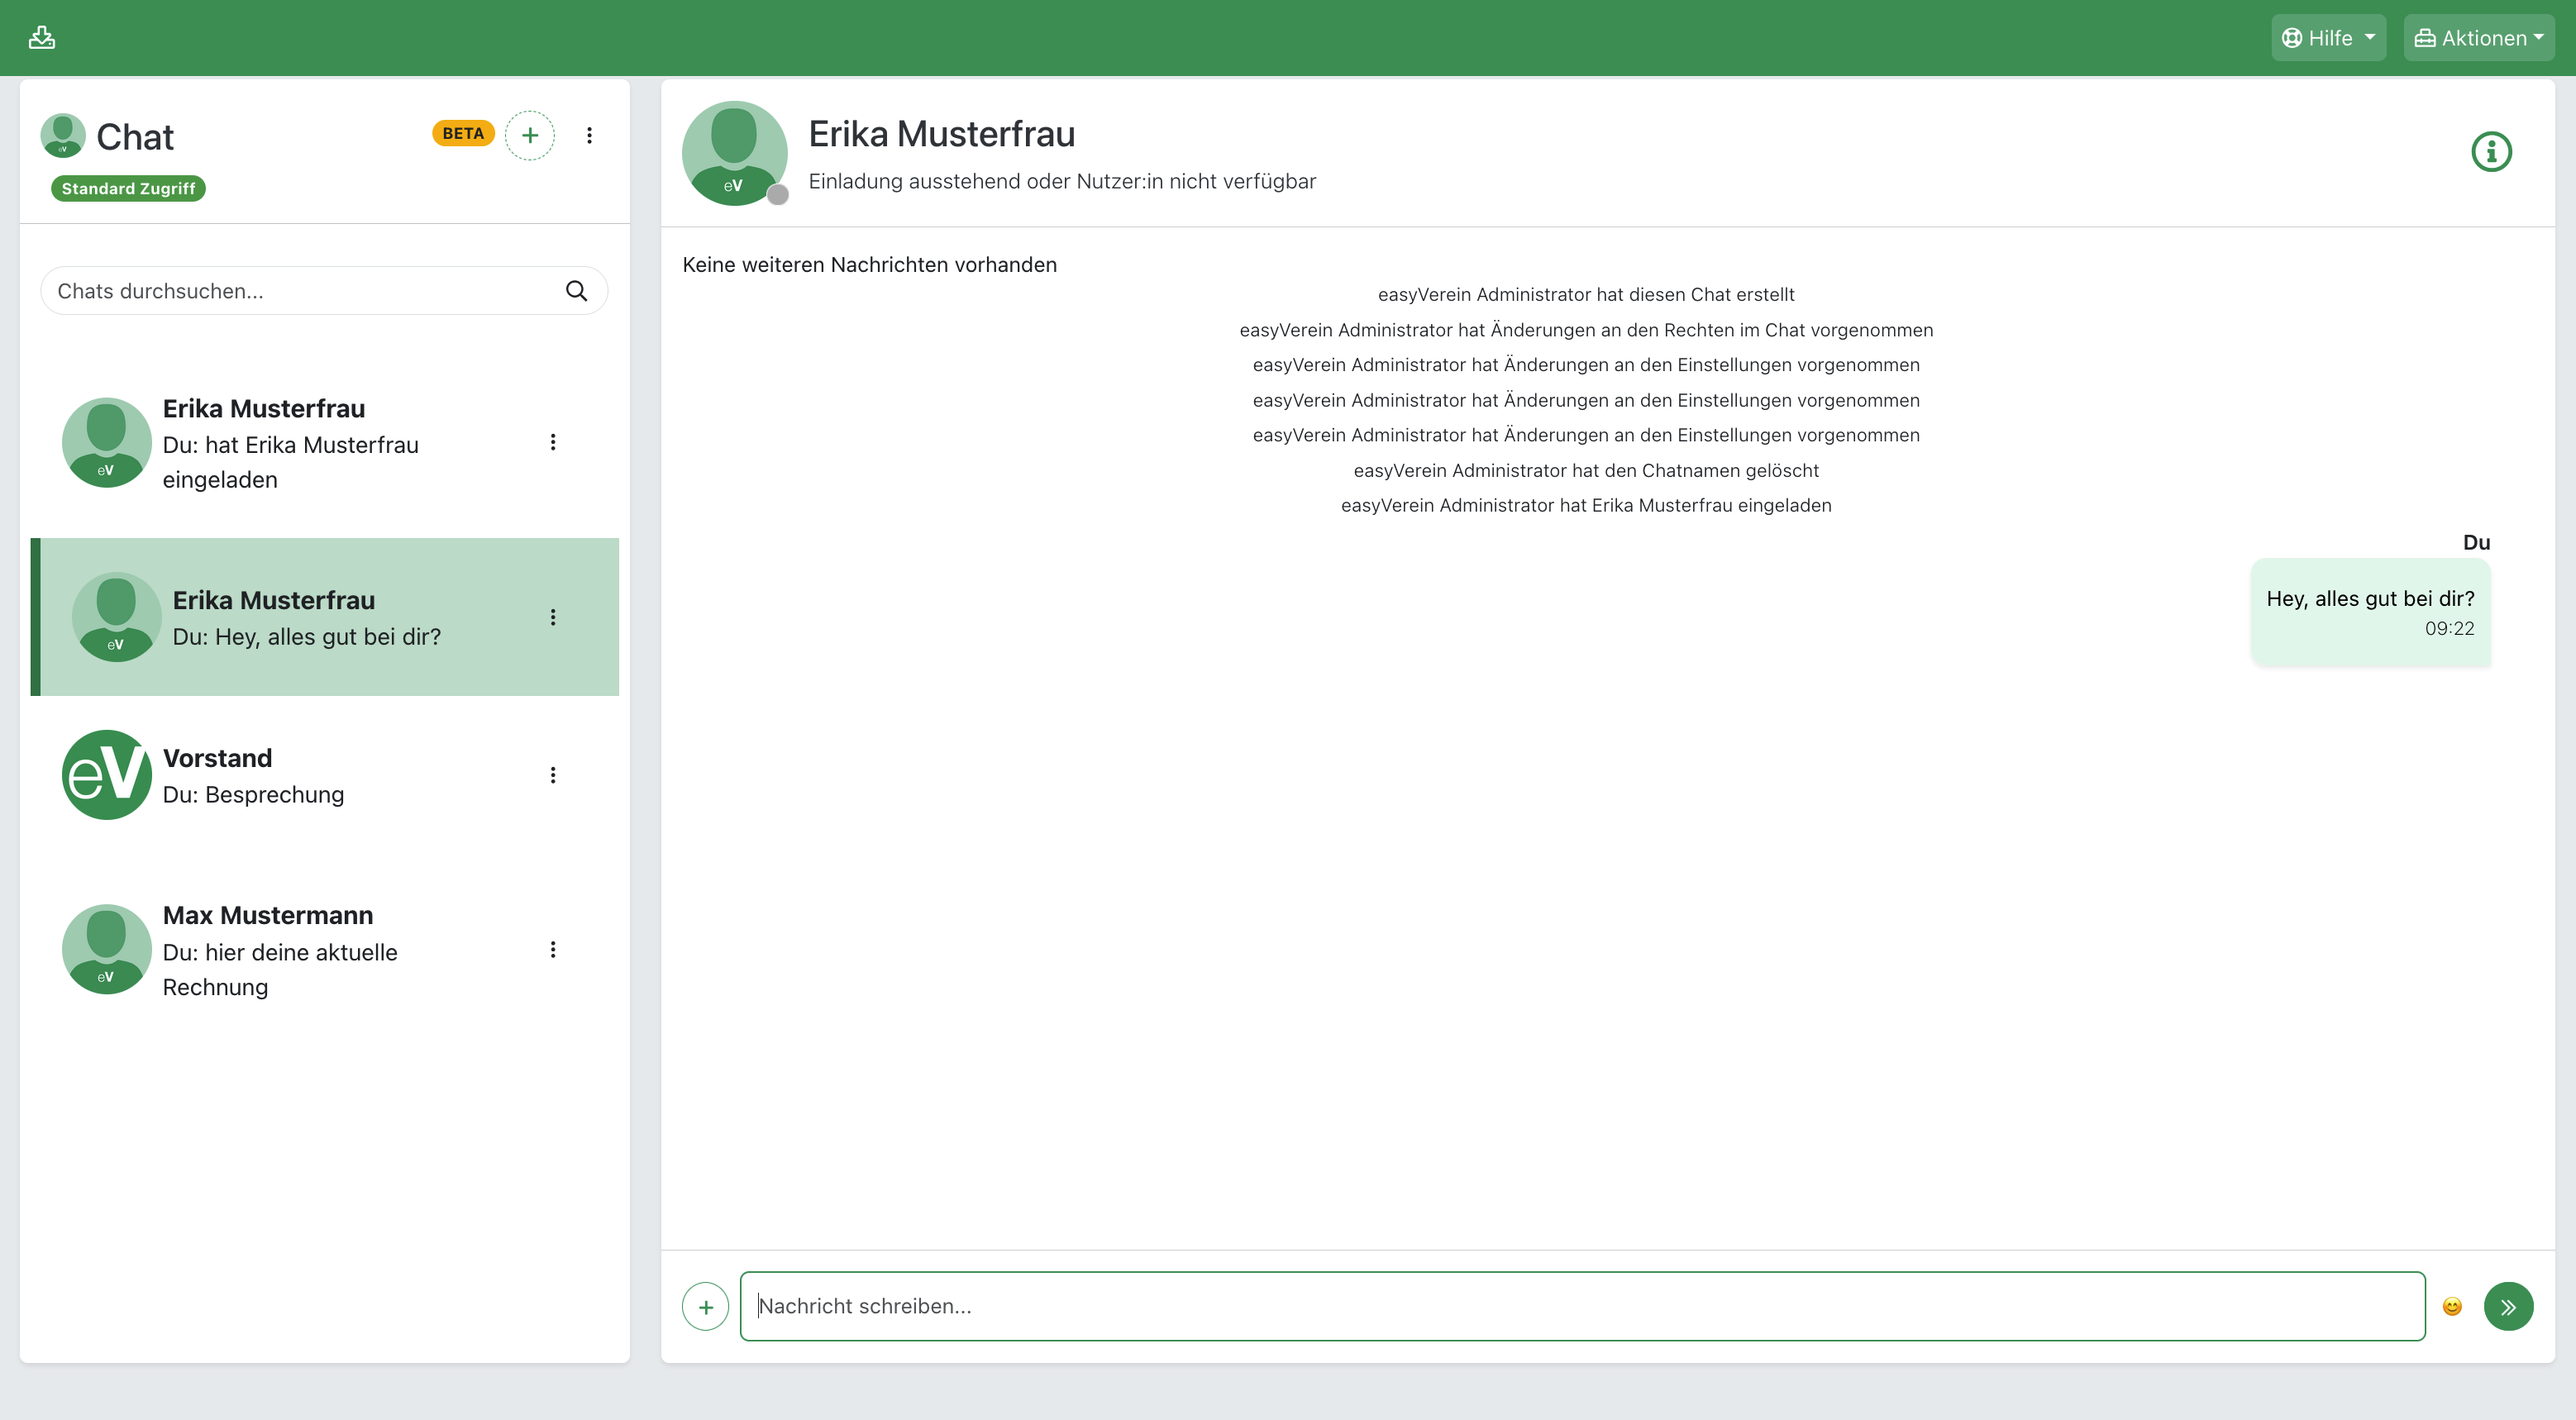Open options menu for Vorstand chat
Screen dimensions: 2576x1420
point(553,775)
